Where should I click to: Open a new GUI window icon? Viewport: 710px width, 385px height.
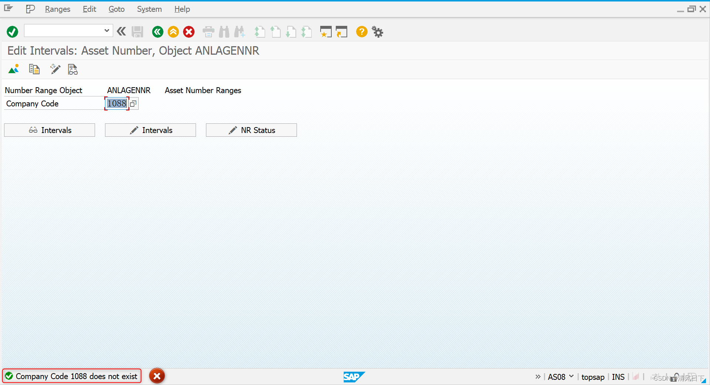click(326, 32)
